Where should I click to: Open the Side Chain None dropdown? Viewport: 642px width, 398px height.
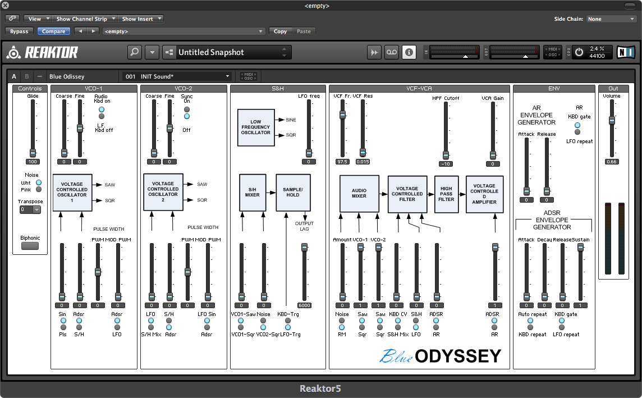(611, 19)
